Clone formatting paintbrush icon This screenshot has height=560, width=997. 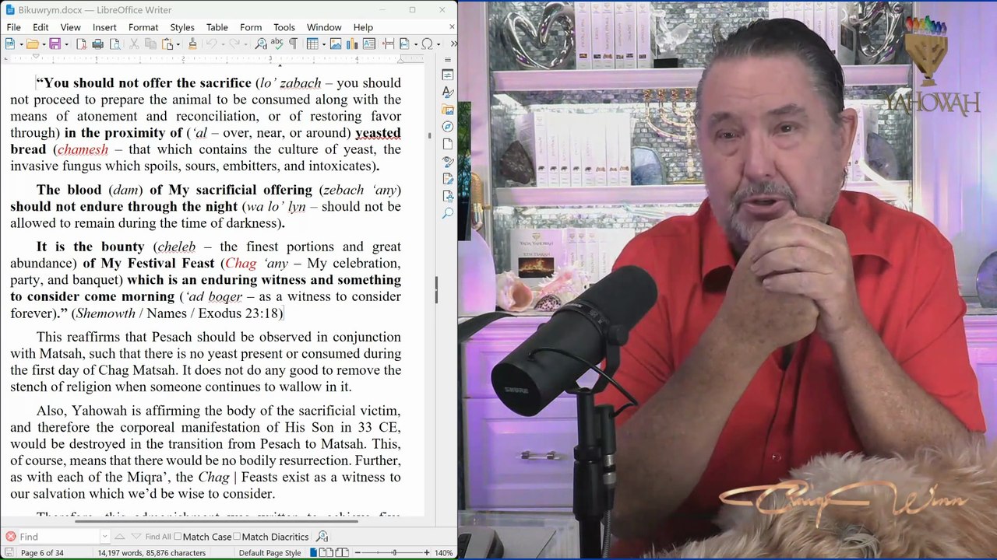click(192, 44)
